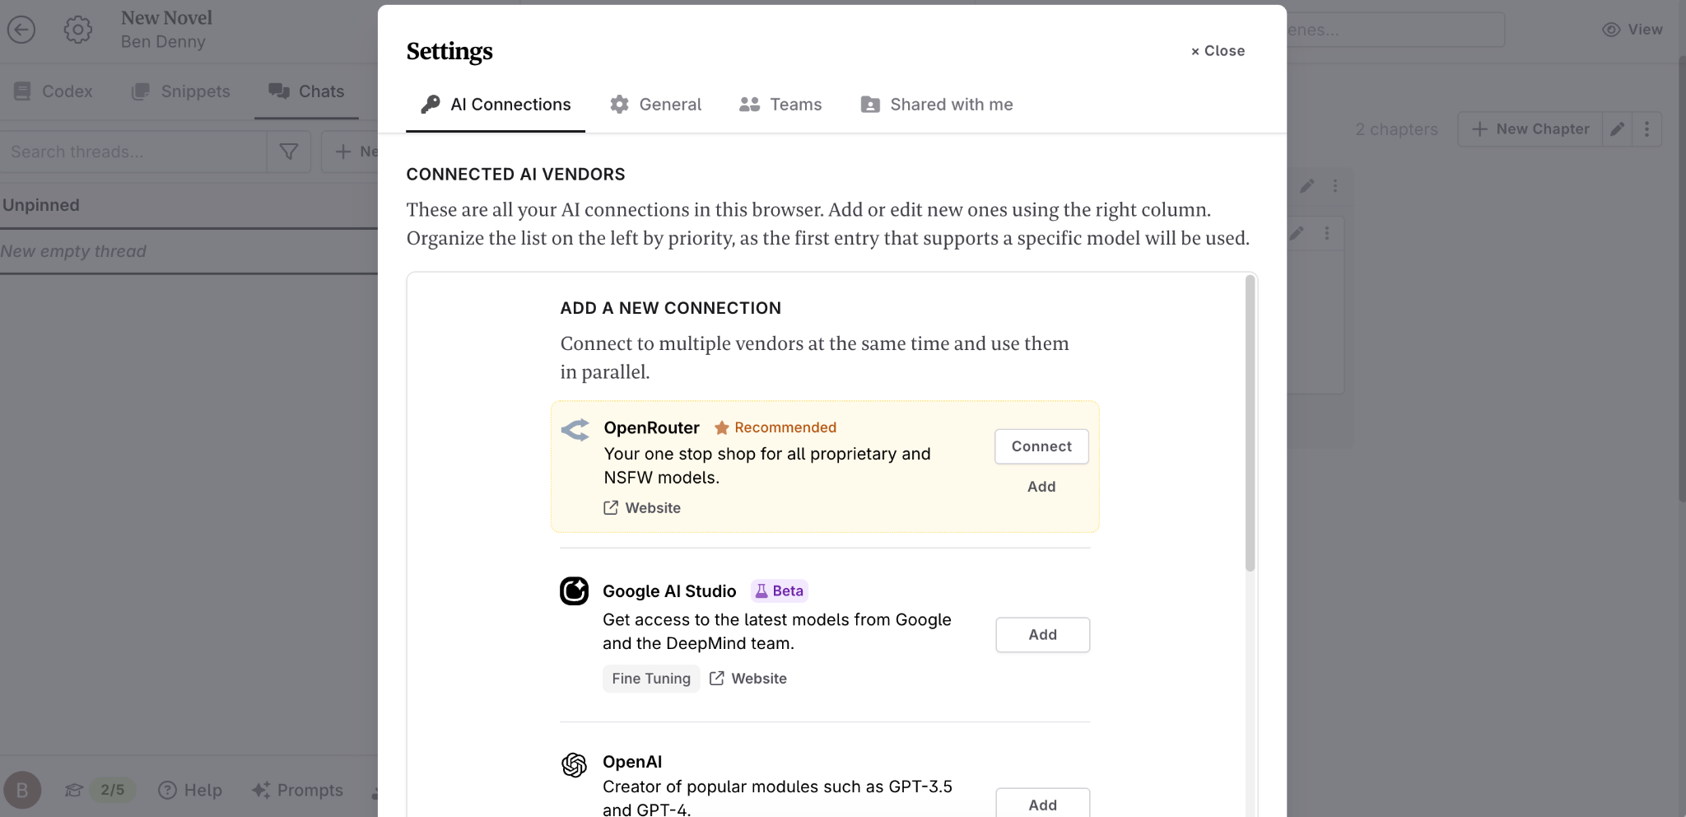Switch to the AI Connections tab
1686x817 pixels.
496,105
